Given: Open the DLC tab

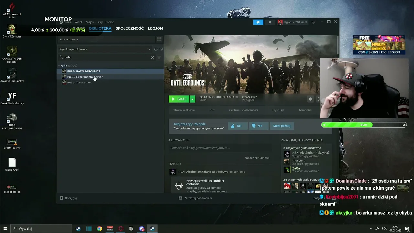Looking at the screenshot, I should coord(212,110).
